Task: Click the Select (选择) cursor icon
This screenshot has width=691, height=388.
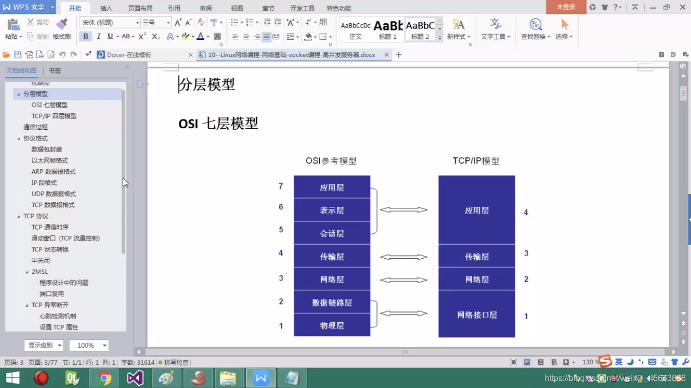Action: pyautogui.click(x=565, y=24)
